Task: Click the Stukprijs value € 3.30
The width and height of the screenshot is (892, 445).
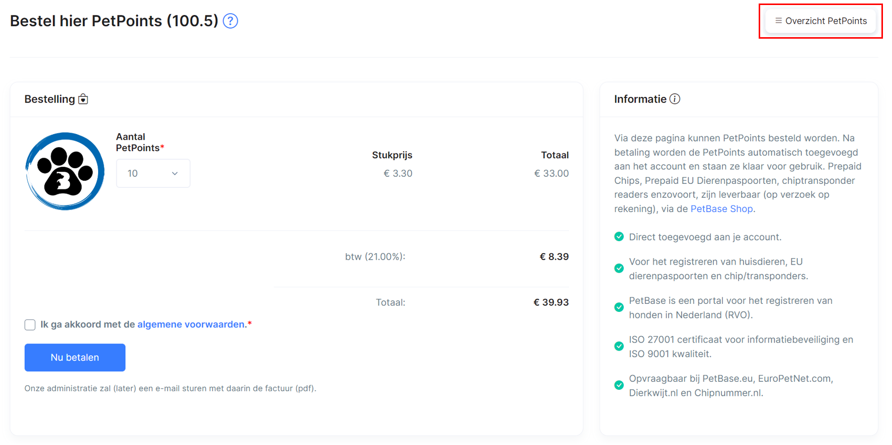Action: click(398, 173)
